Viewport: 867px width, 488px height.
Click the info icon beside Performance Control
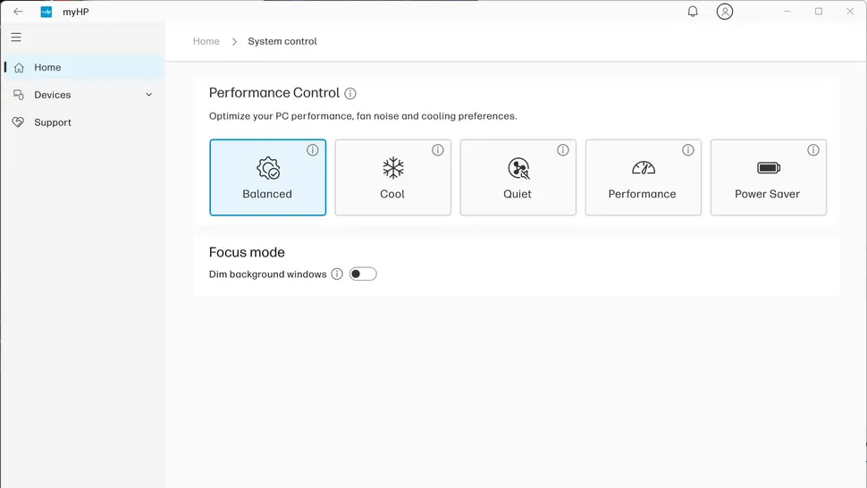(x=350, y=94)
